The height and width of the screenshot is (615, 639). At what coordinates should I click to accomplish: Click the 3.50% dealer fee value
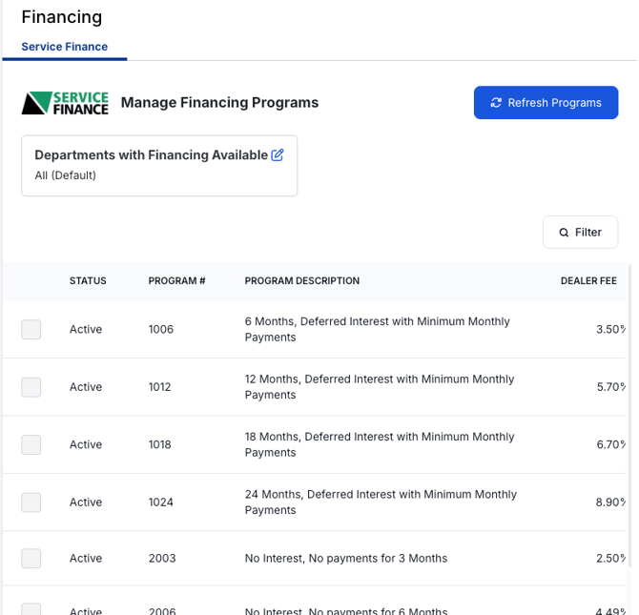click(x=610, y=329)
